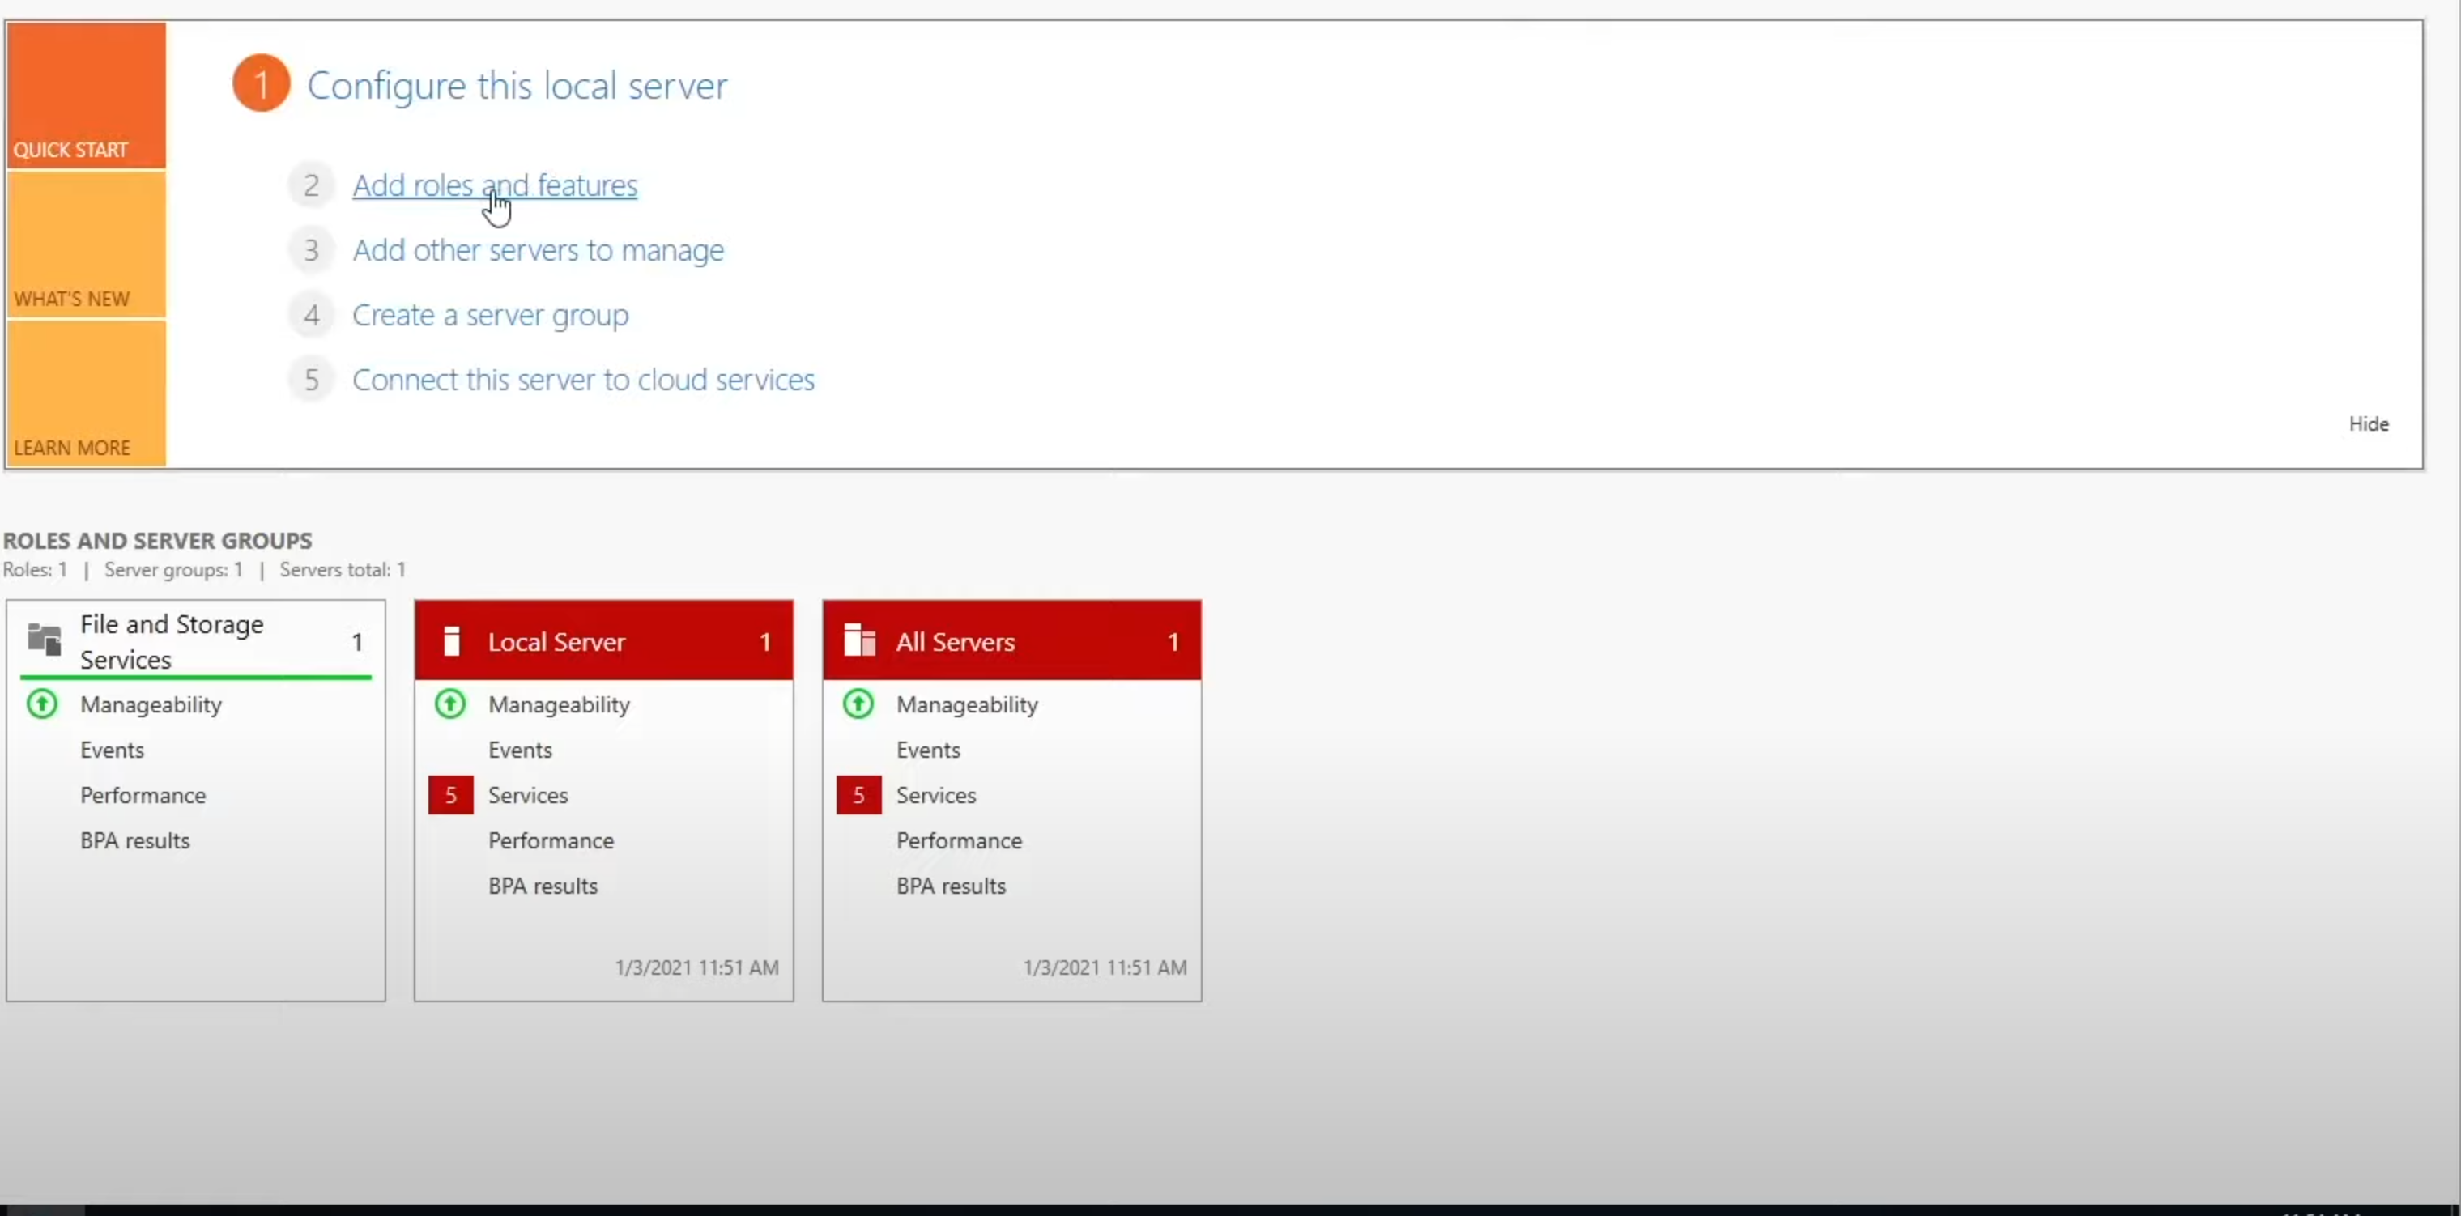Click the Local Server tile icon
The width and height of the screenshot is (2461, 1216).
(452, 641)
